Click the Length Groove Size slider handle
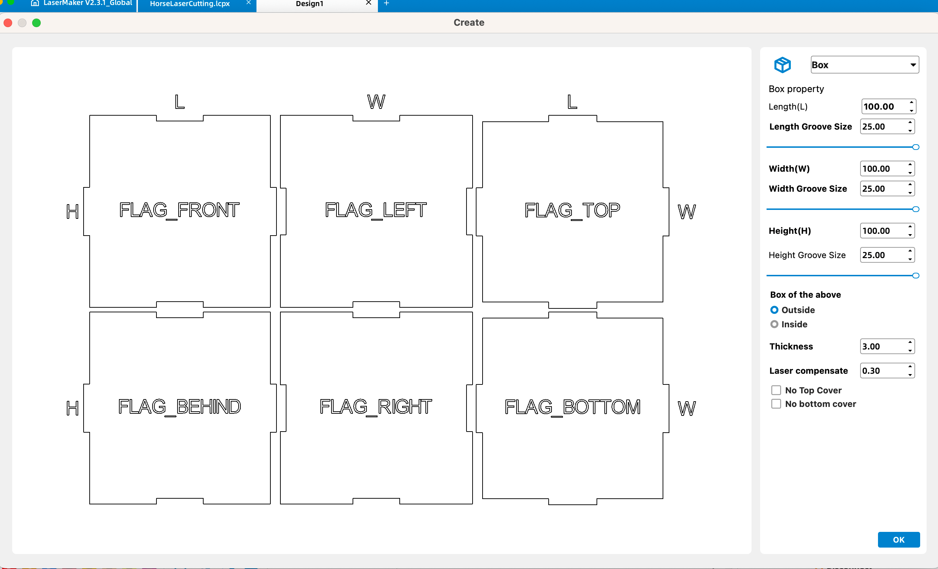 915,147
